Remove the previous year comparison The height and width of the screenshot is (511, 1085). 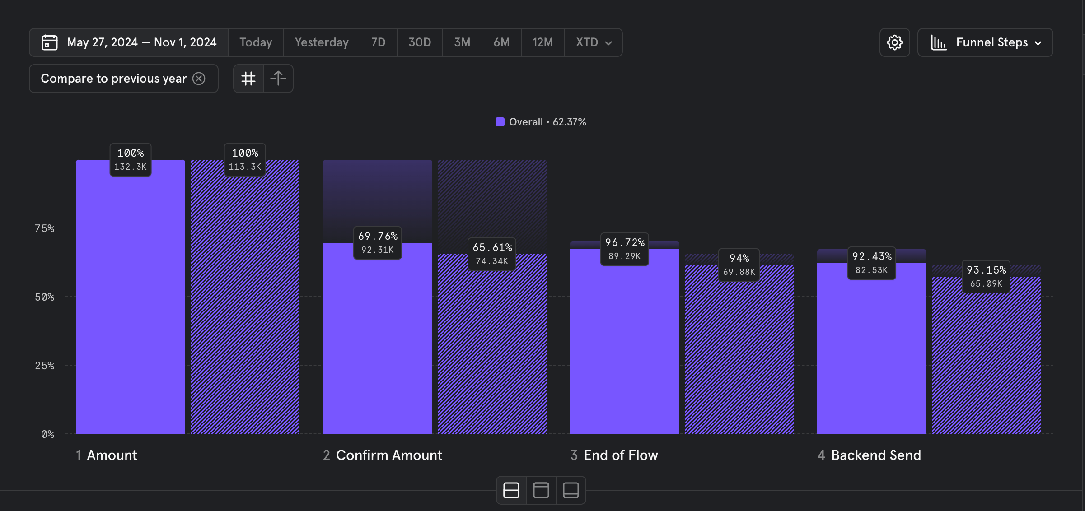[199, 79]
